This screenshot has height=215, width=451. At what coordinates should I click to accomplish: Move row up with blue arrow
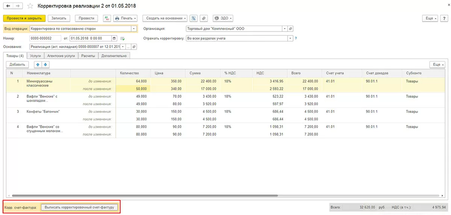(x=38, y=65)
